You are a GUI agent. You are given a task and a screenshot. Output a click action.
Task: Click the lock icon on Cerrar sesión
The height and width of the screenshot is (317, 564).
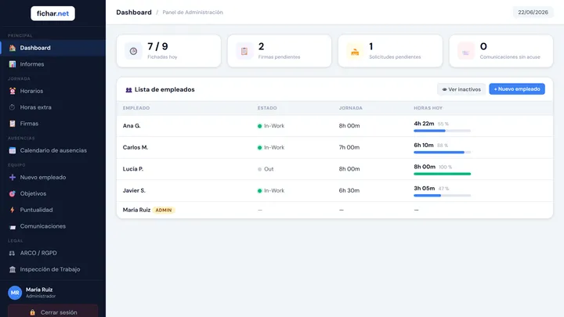pyautogui.click(x=32, y=312)
